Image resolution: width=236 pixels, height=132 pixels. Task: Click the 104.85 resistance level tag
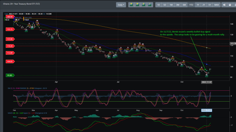tap(10, 61)
